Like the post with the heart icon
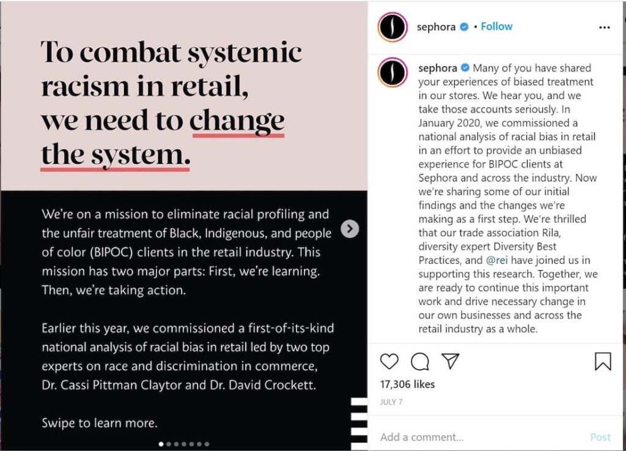This screenshot has height=451, width=626. click(x=389, y=362)
